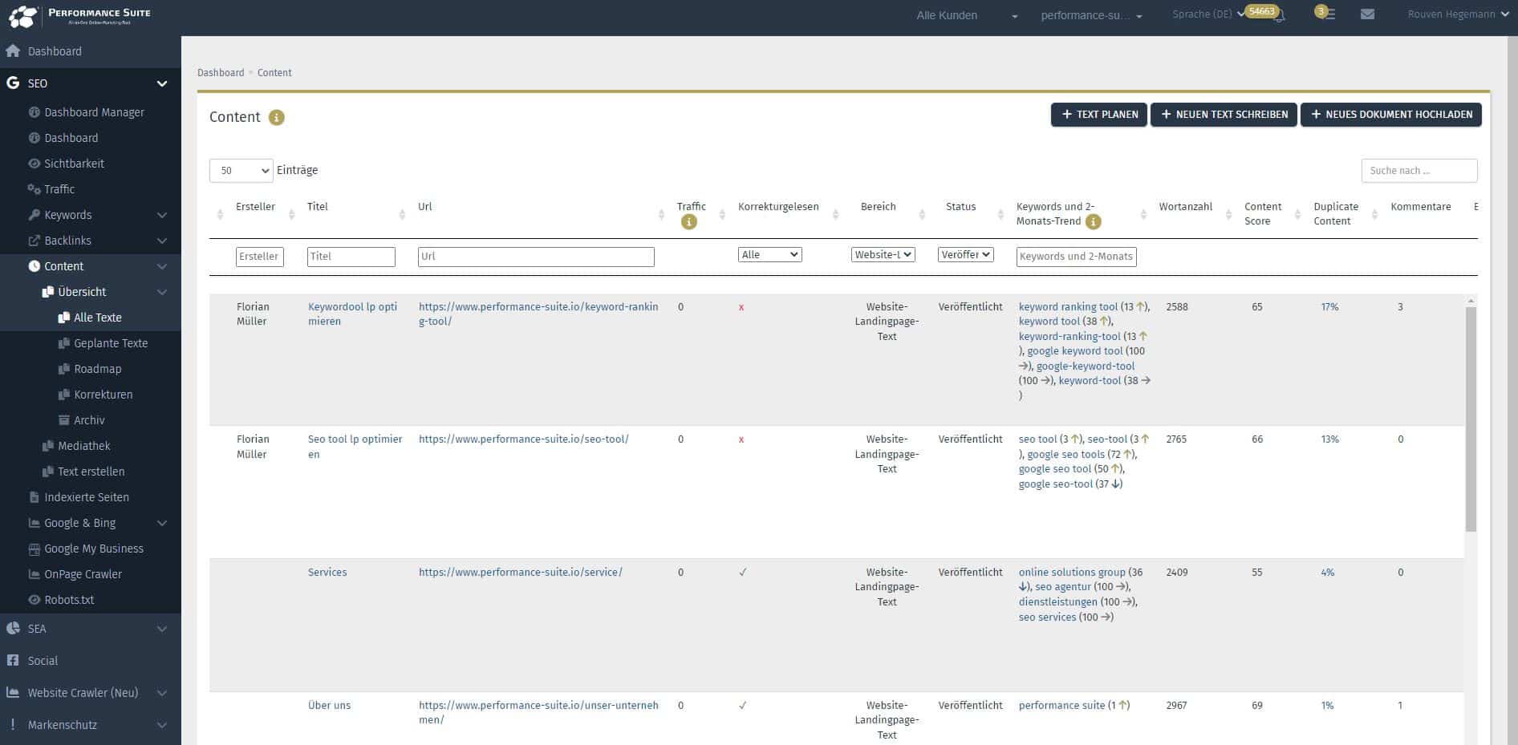The height and width of the screenshot is (745, 1518).
Task: Expand the Website Crawler (Neu) chevron
Action: (x=162, y=693)
